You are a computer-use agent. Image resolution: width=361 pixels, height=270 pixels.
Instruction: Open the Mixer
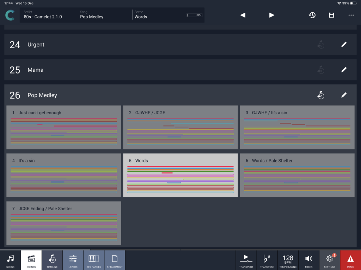click(308, 260)
